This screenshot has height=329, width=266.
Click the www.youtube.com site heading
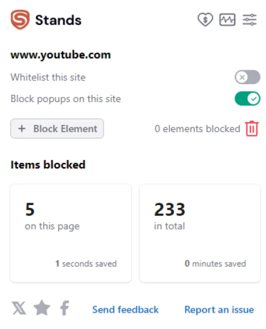tap(61, 55)
